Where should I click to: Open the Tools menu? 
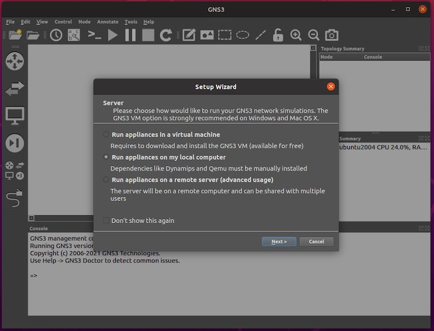pos(131,22)
